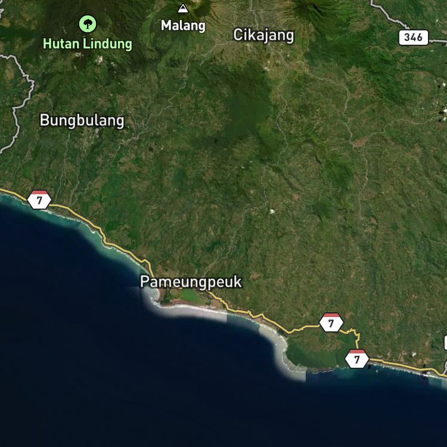Open the Hutan Lindung place label
The image size is (447, 447).
pos(88,44)
